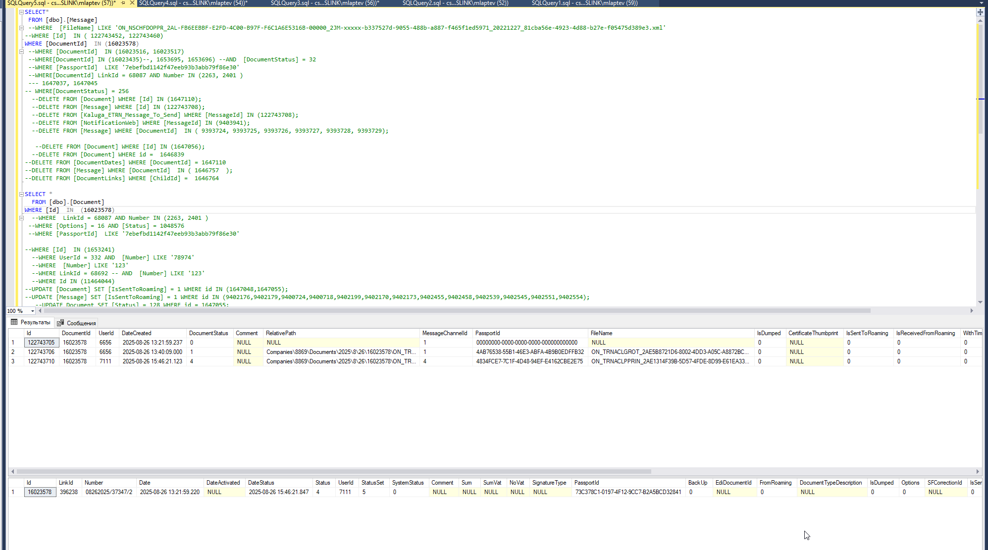Select the Document grid Id cell 16023578
Image resolution: width=988 pixels, height=550 pixels.
pyautogui.click(x=40, y=492)
